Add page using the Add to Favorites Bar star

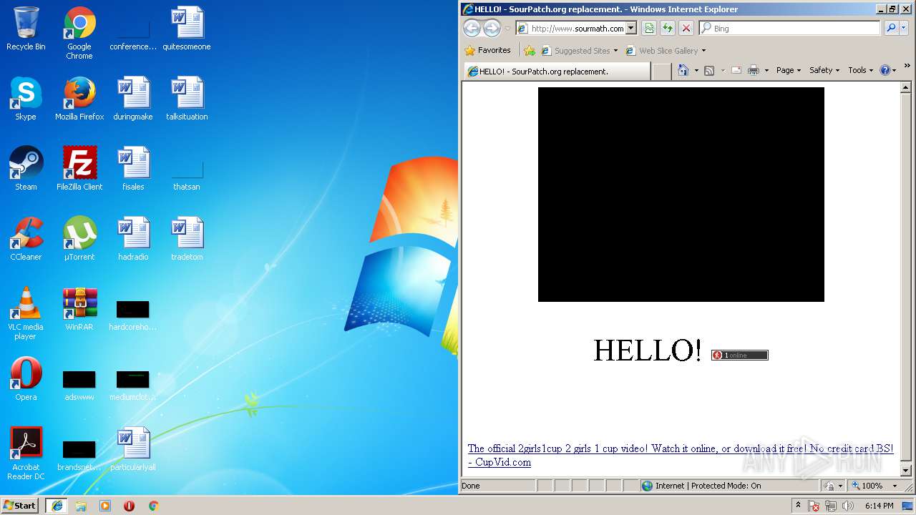click(530, 51)
